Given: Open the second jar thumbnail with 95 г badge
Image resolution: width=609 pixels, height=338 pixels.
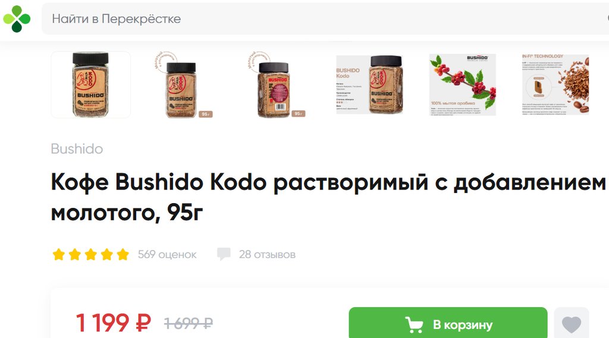Looking at the screenshot, I should point(183,84).
